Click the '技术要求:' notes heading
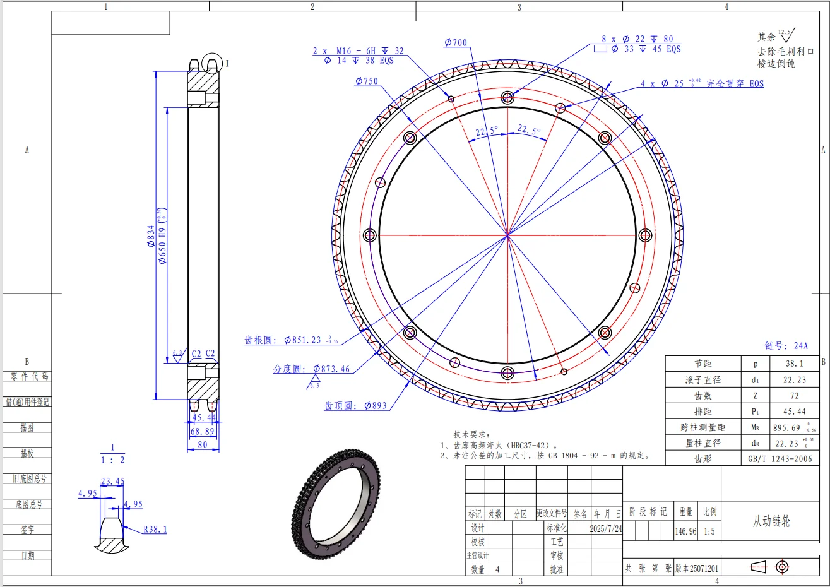Screen dimensions: 830x587 point(471,435)
